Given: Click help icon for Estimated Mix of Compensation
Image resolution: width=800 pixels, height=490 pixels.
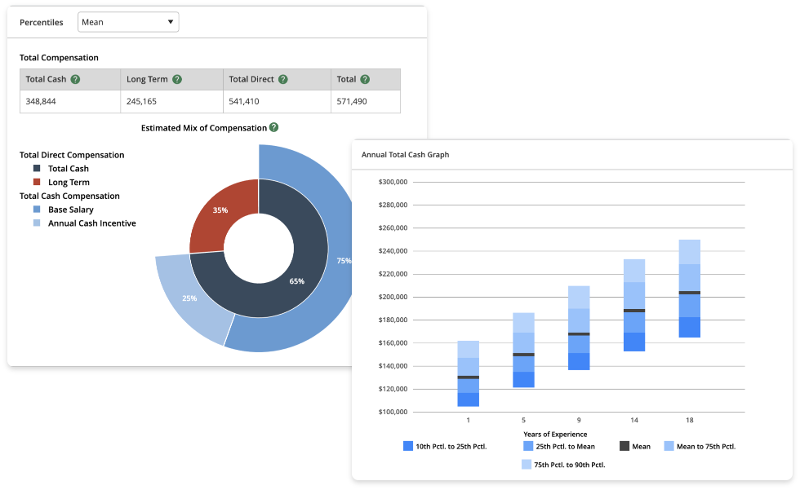Looking at the screenshot, I should 274,127.
